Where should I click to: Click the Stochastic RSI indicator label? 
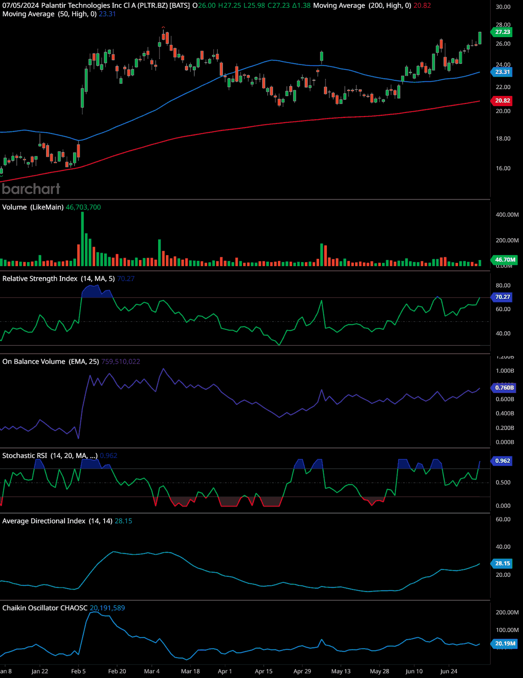(50, 456)
